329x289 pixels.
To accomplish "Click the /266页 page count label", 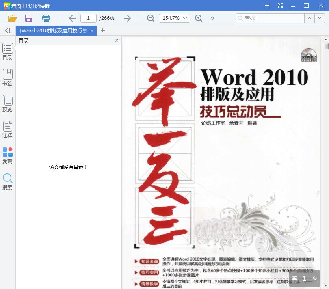I will point(107,18).
